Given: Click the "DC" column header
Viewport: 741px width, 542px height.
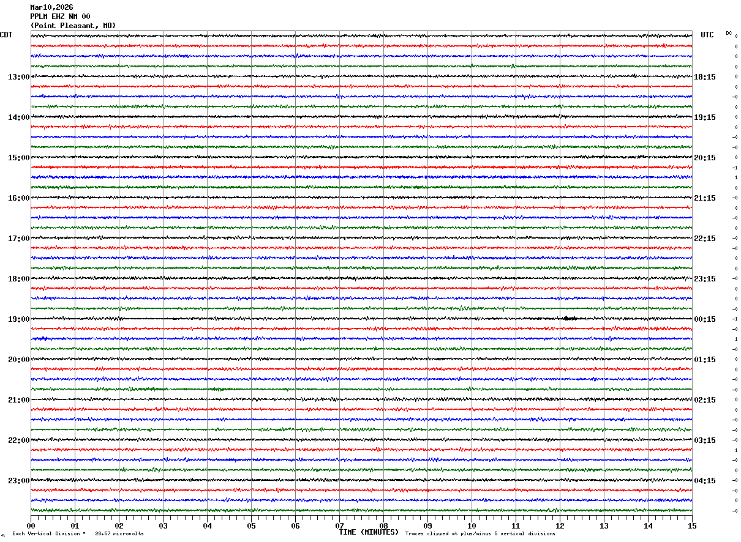Looking at the screenshot, I should point(729,33).
